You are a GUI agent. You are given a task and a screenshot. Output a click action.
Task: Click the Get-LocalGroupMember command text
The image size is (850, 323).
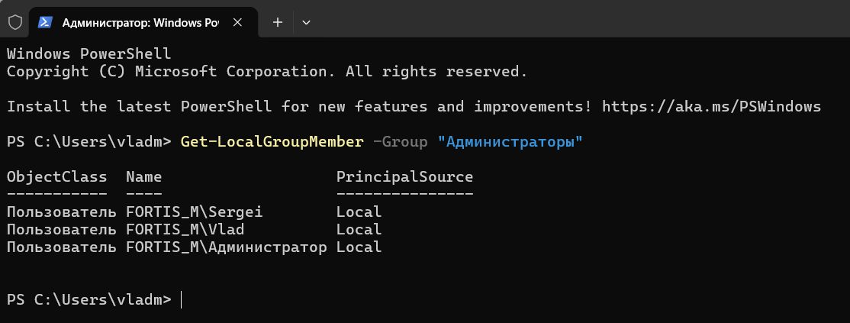click(x=272, y=142)
